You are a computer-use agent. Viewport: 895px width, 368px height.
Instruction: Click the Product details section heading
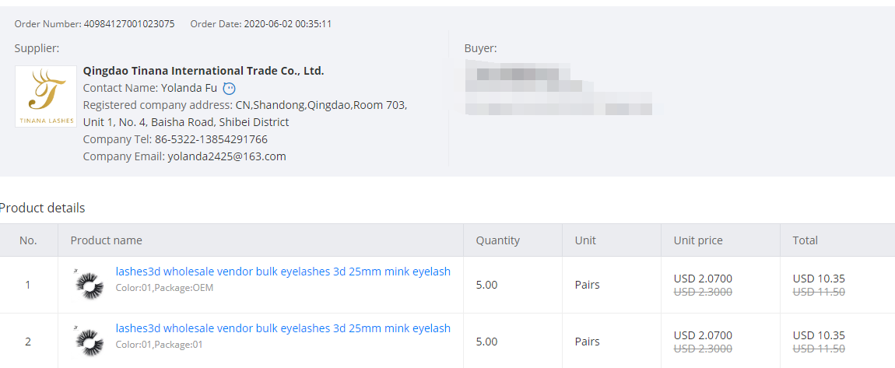point(43,208)
